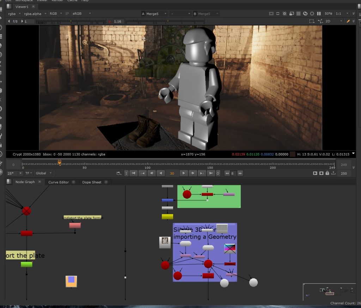Step back one frame
The height and width of the screenshot is (308, 361).
pyautogui.click(x=152, y=173)
